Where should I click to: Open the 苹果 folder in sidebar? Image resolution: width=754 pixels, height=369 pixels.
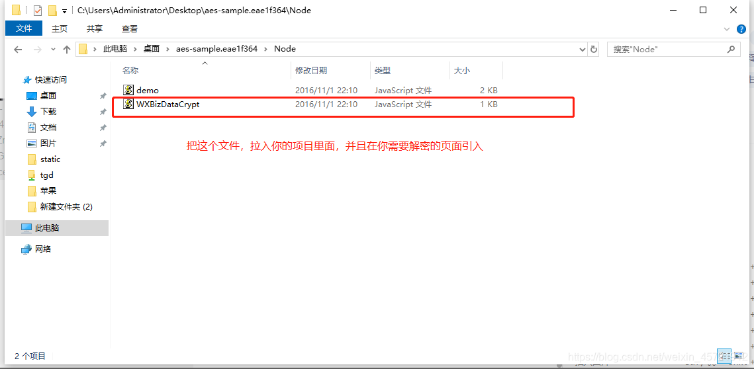[48, 190]
